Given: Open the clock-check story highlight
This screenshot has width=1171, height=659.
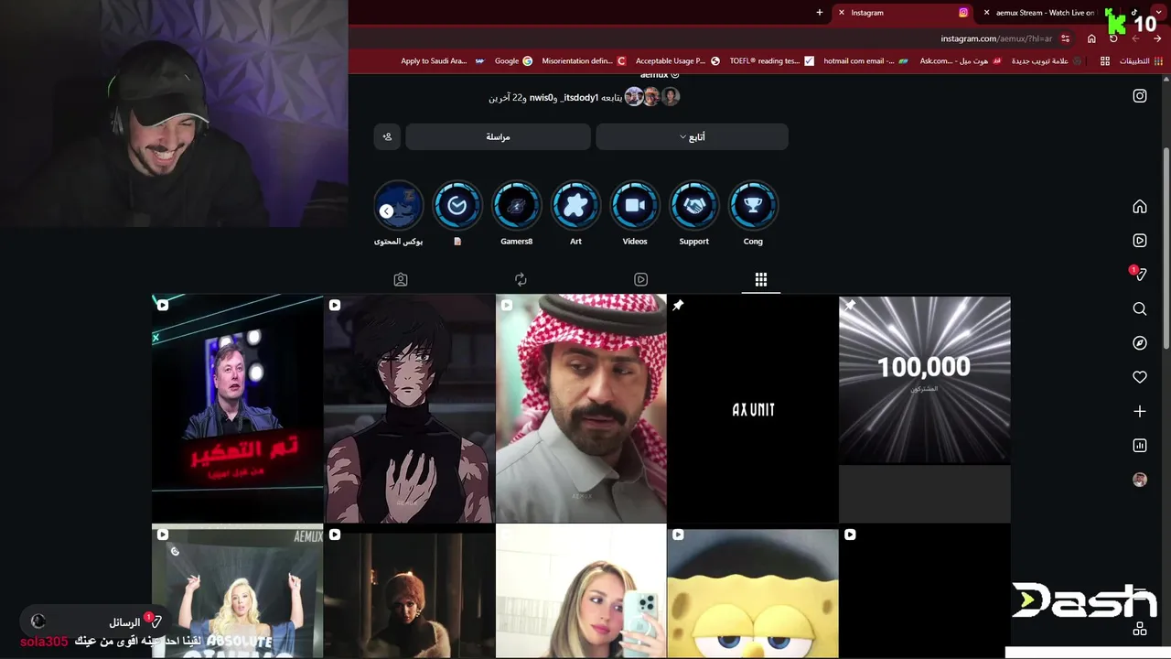Looking at the screenshot, I should coord(457,213).
